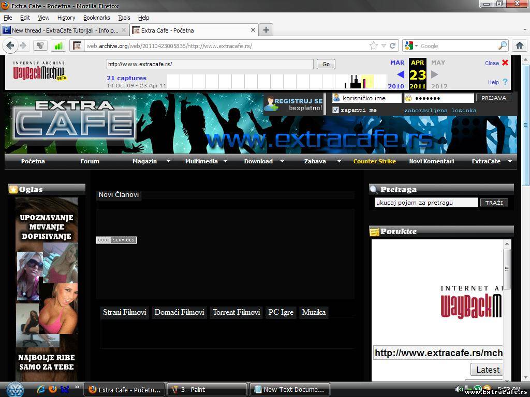The image size is (530, 397).
Task: Open the list all tabs dropdown
Action: coord(525,30)
